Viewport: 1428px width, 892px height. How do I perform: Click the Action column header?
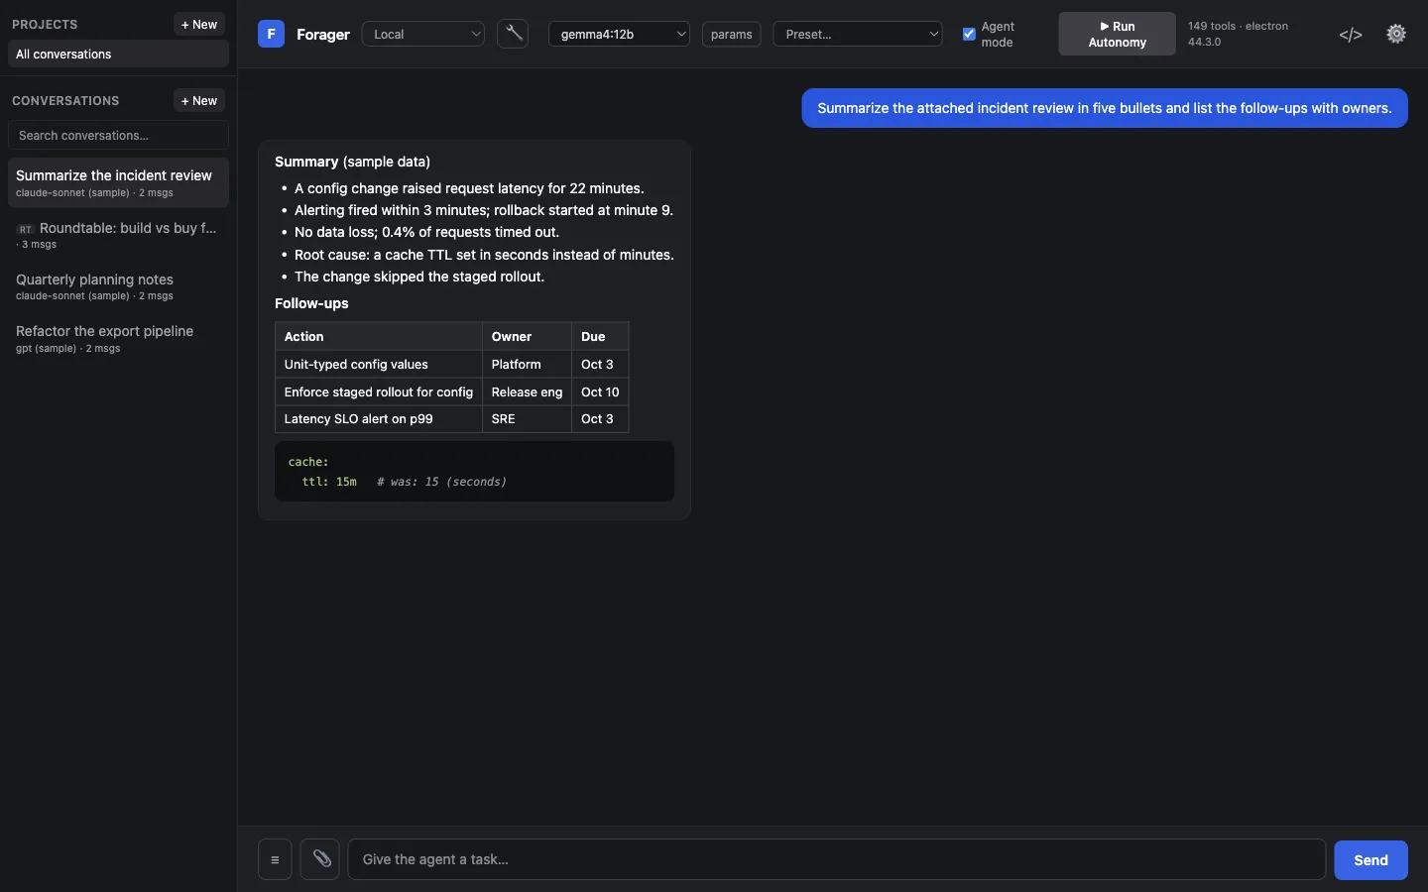[x=379, y=336]
